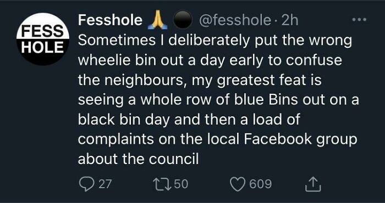385x203 pixels.
Task: Open the reply speech bubble icon
Action: 86,184
